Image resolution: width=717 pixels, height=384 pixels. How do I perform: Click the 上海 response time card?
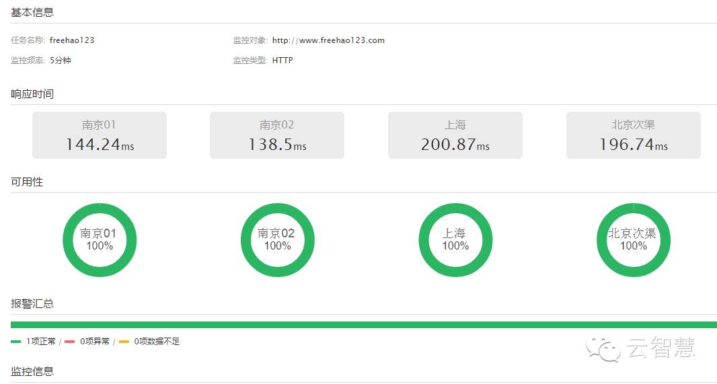(455, 135)
